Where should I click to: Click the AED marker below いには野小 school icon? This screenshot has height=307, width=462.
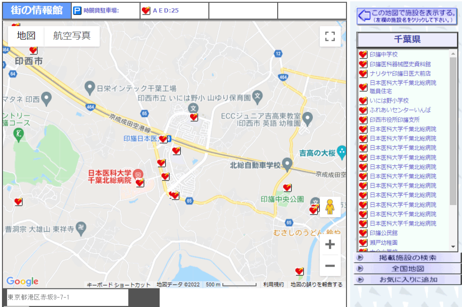tap(194, 117)
